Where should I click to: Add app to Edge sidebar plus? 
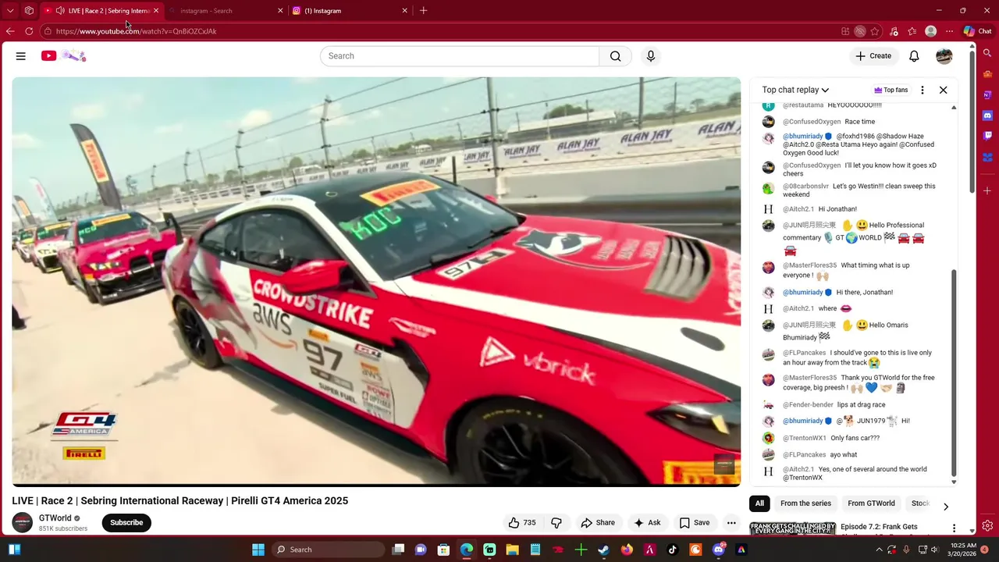coord(987,190)
